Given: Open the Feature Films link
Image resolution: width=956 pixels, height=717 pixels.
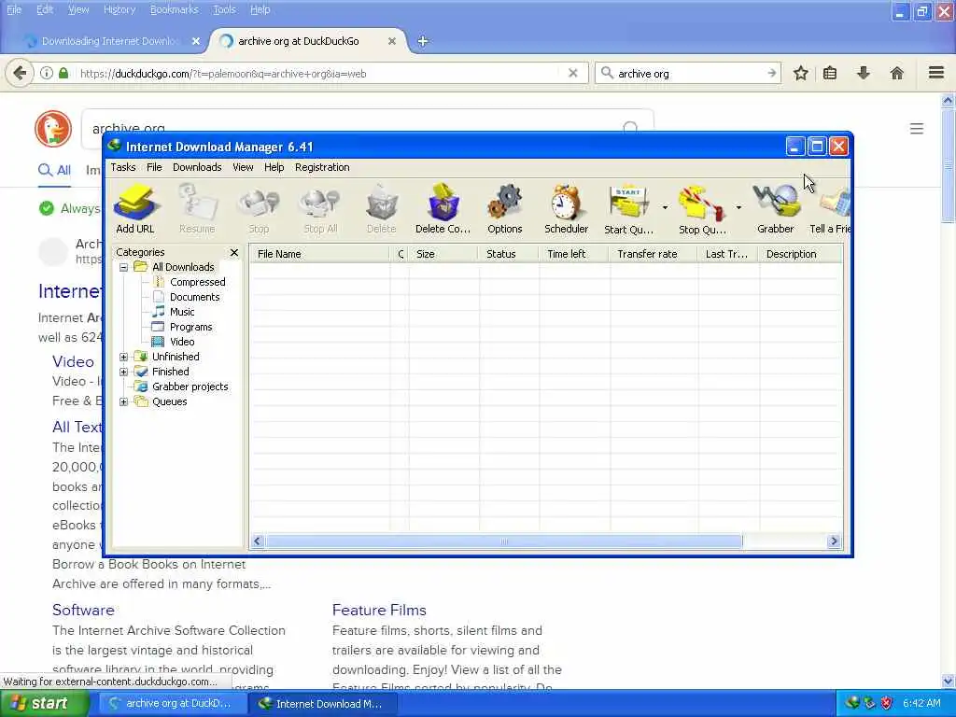Looking at the screenshot, I should 379,611.
